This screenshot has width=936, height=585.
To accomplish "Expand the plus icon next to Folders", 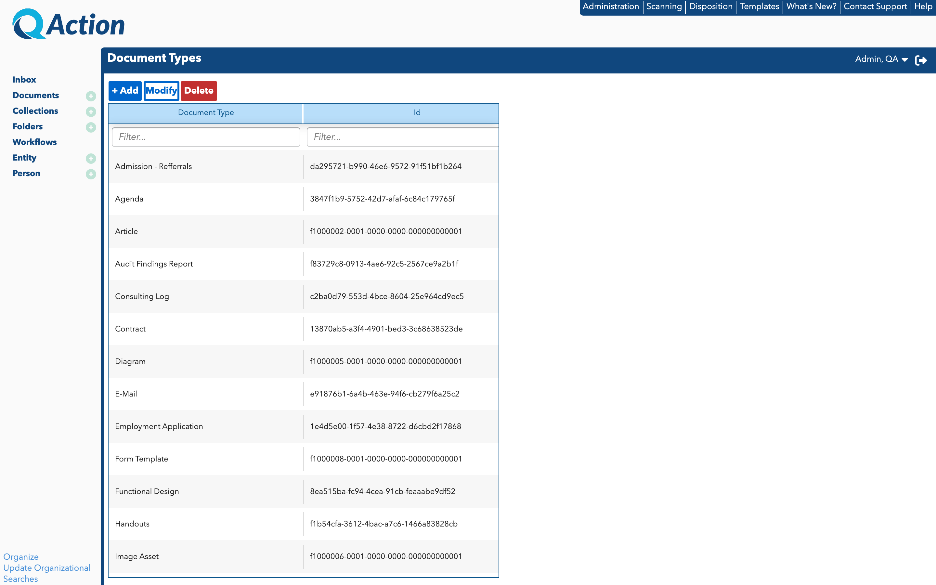I will [91, 127].
